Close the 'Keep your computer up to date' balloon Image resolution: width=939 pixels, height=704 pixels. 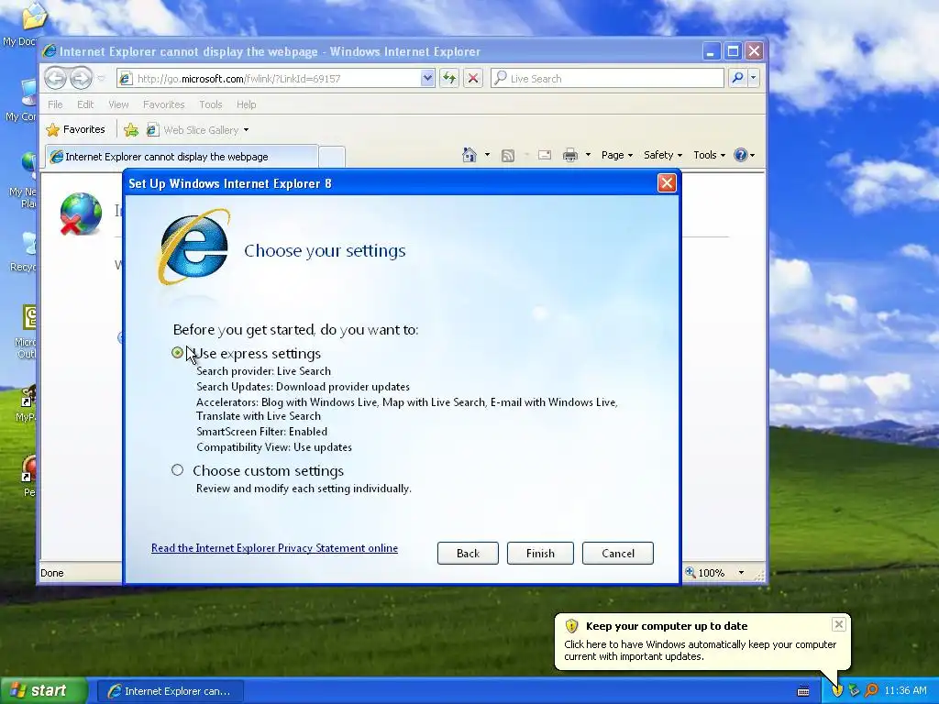click(838, 624)
